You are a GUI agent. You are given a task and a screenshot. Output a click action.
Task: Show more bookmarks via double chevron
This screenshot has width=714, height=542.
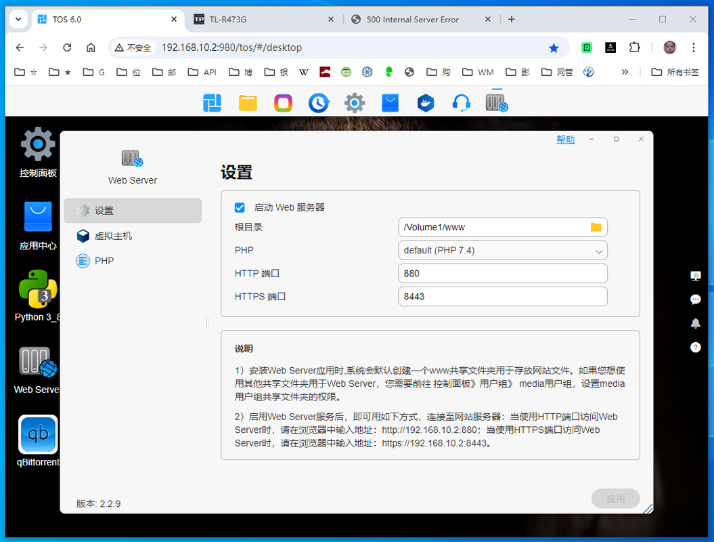(625, 72)
